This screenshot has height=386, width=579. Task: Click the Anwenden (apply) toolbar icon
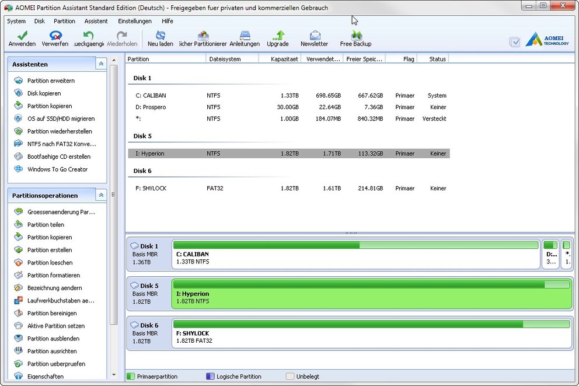pos(22,36)
